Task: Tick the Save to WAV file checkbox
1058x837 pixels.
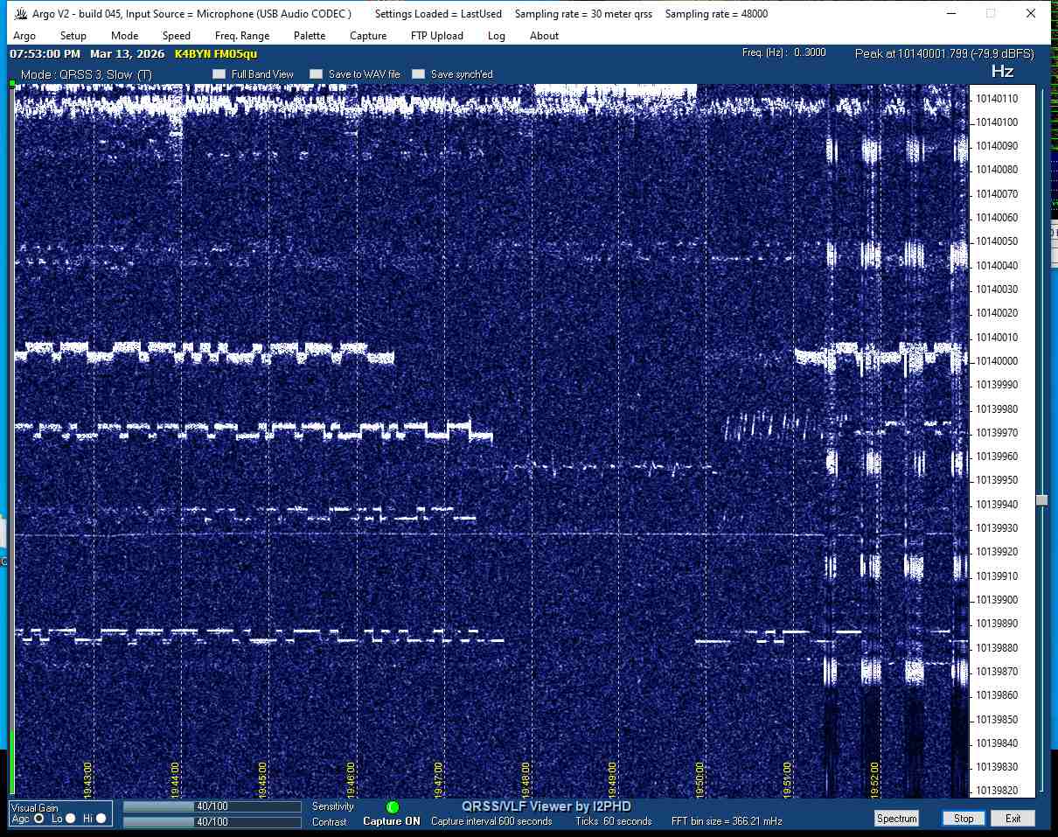Action: pos(317,74)
